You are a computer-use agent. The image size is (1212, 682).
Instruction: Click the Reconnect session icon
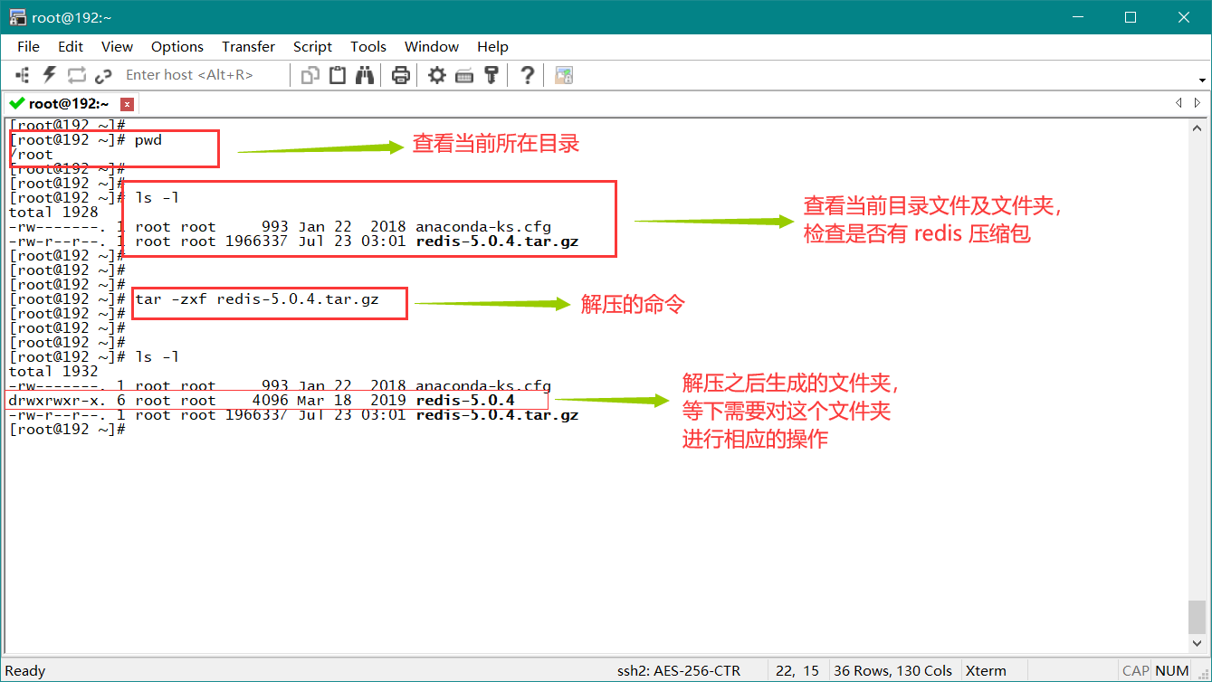pyautogui.click(x=76, y=75)
